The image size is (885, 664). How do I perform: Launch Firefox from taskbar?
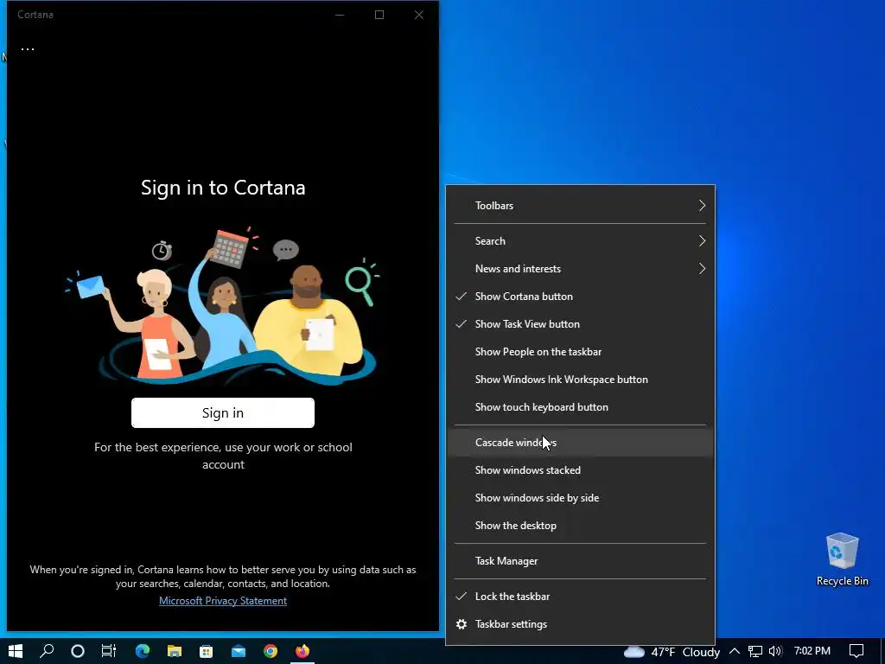point(302,651)
